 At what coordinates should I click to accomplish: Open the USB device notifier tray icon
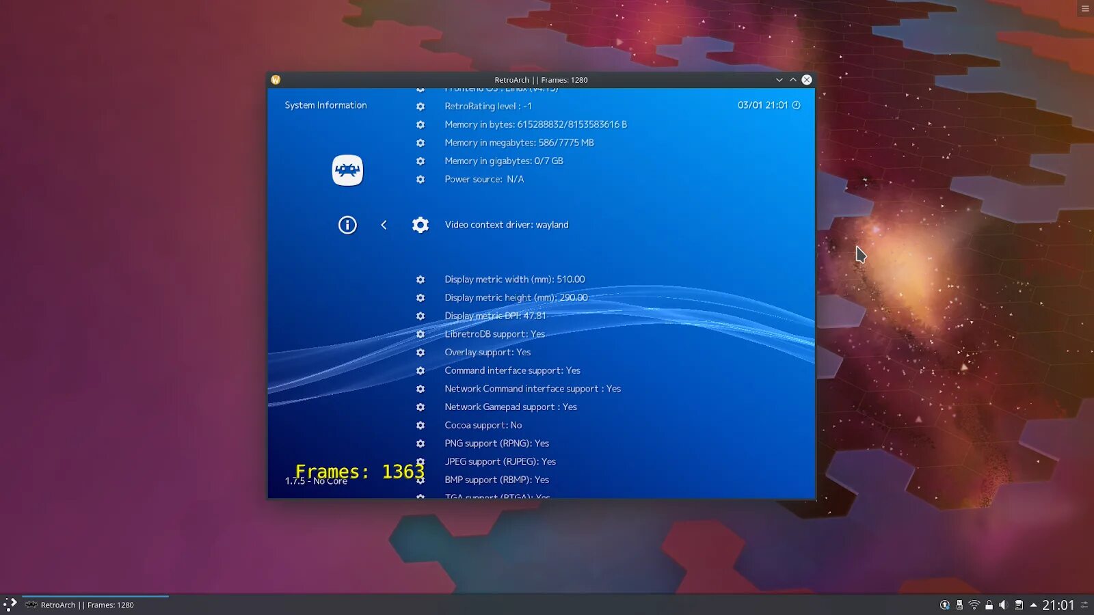(x=959, y=605)
